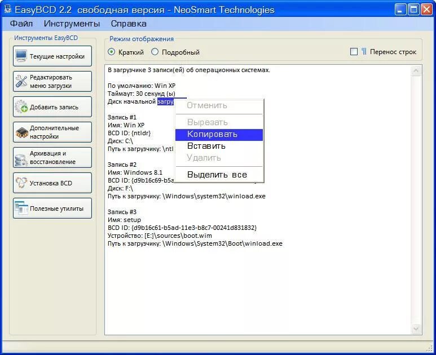Click the disabled Отменить context menu entry
This screenshot has height=355, width=436.
(219, 105)
